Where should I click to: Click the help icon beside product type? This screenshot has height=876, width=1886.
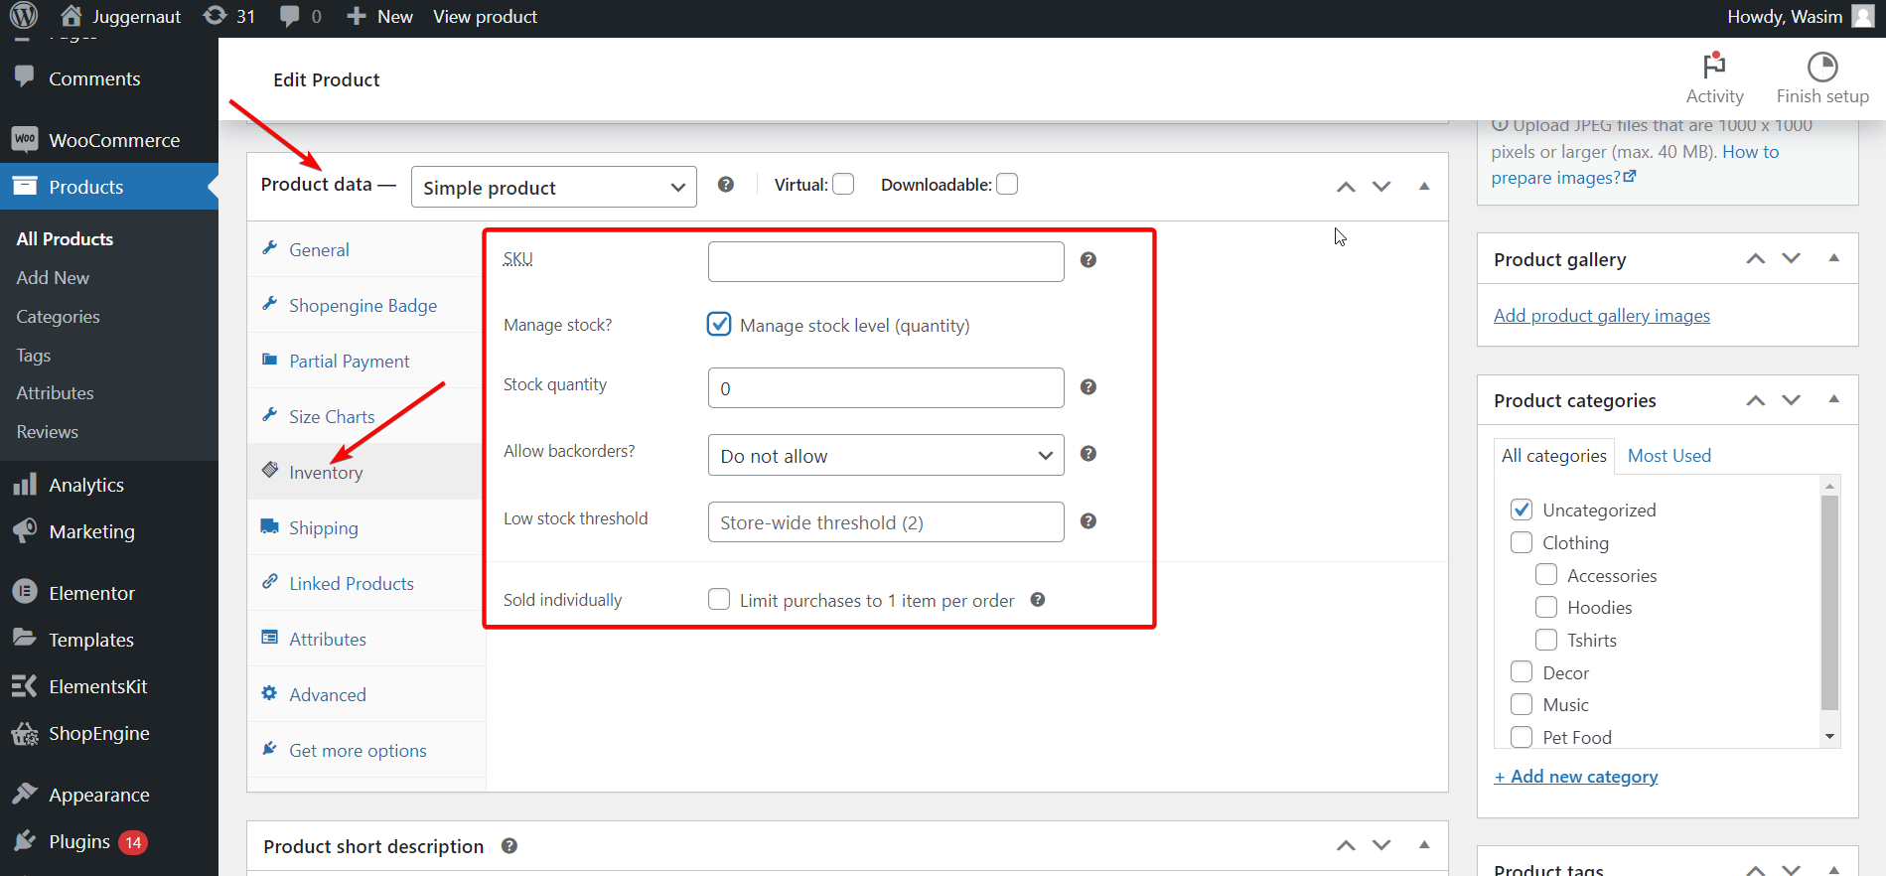pos(726,185)
